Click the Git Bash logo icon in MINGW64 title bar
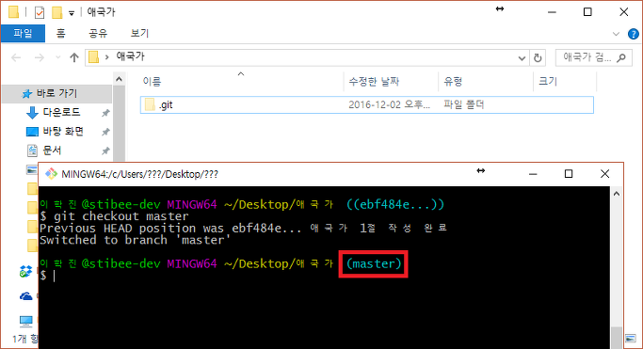643x349 pixels. tap(51, 174)
